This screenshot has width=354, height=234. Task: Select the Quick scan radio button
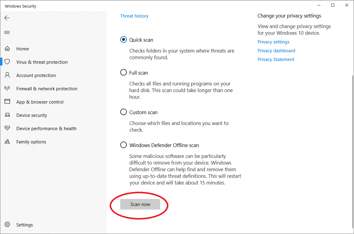click(x=124, y=40)
